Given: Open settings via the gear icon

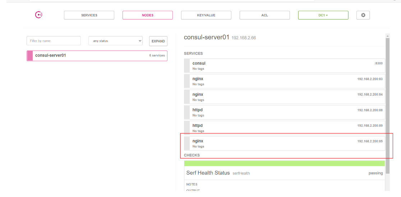Looking at the screenshot, I should point(363,15).
